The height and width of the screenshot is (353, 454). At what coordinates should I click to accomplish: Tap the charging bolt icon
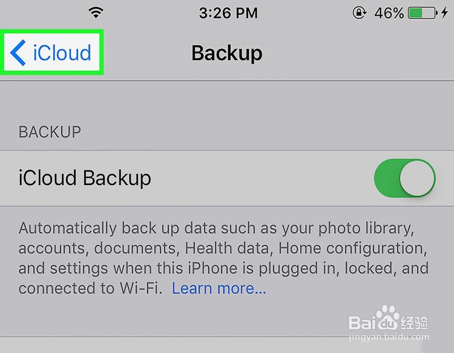click(444, 13)
